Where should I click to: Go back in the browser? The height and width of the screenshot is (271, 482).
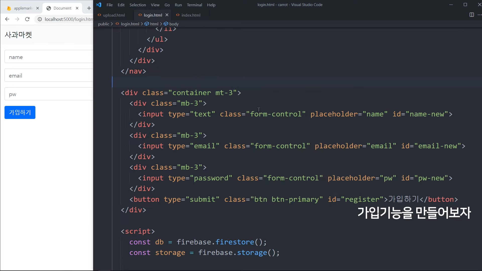[x=7, y=19]
